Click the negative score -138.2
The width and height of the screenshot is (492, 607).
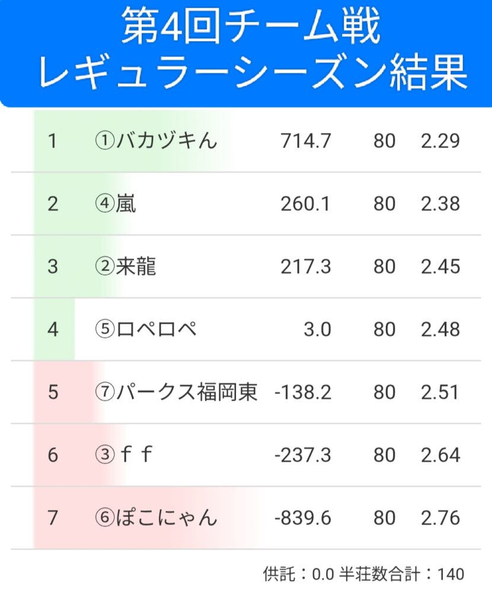pos(303,392)
